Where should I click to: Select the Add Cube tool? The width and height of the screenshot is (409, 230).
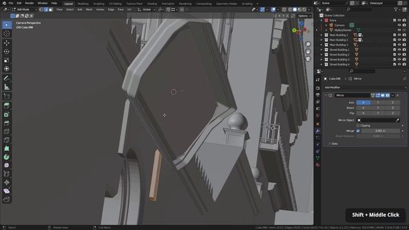6,96
